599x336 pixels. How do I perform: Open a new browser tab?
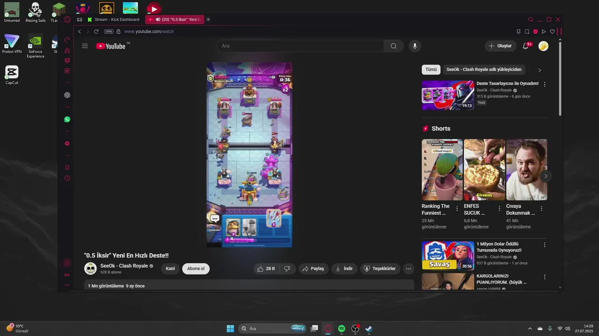(x=208, y=20)
